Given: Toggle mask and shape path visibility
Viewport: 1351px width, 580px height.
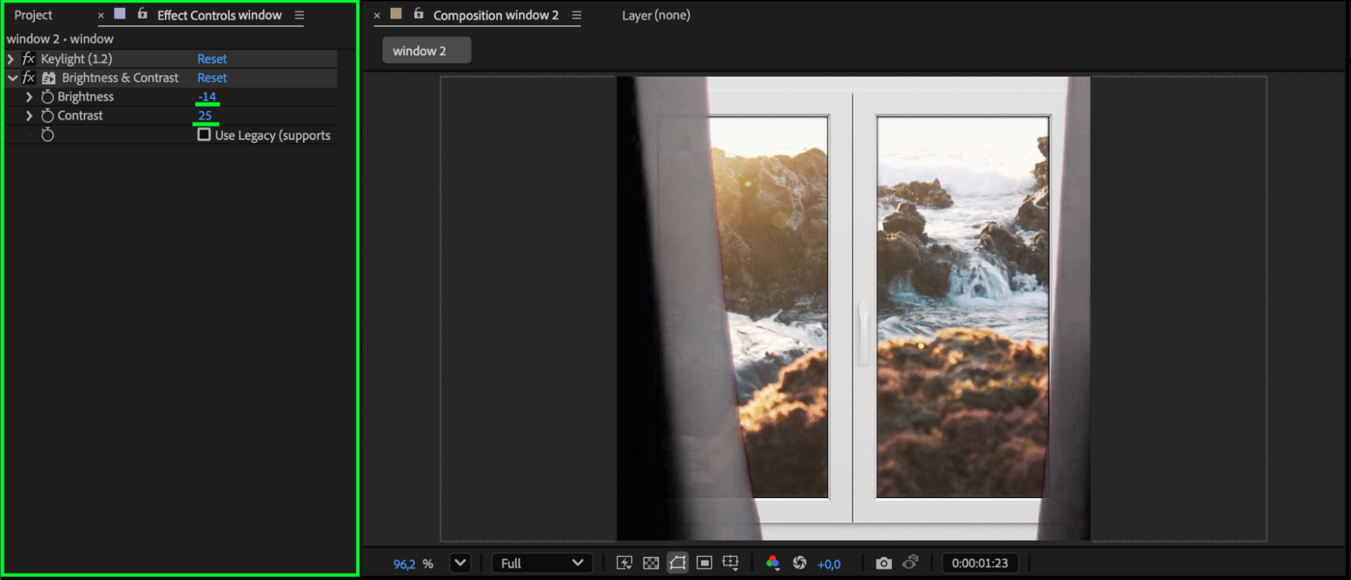Looking at the screenshot, I should pos(677,563).
